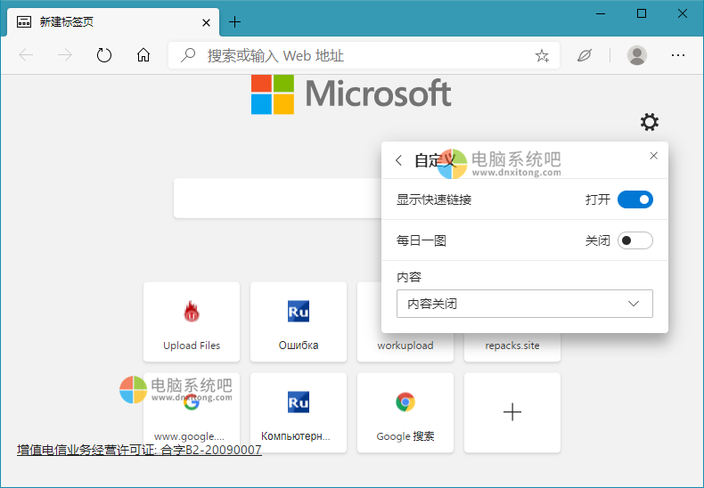This screenshot has width=704, height=488.
Task: Go back in the 自定义 panel
Action: pos(398,160)
